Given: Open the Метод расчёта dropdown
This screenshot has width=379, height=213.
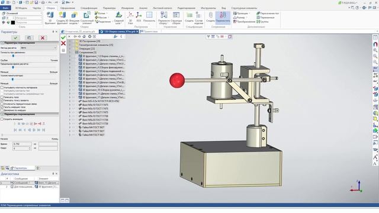Looking at the screenshot, I should click(x=38, y=48).
